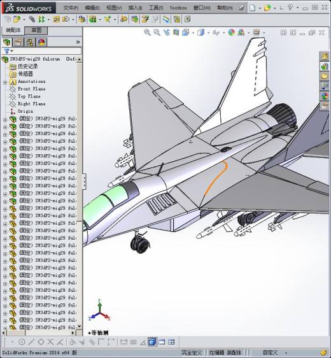The height and width of the screenshot is (358, 331).
Task: Open Appearances task pane color ball icon
Action: tap(325, 96)
